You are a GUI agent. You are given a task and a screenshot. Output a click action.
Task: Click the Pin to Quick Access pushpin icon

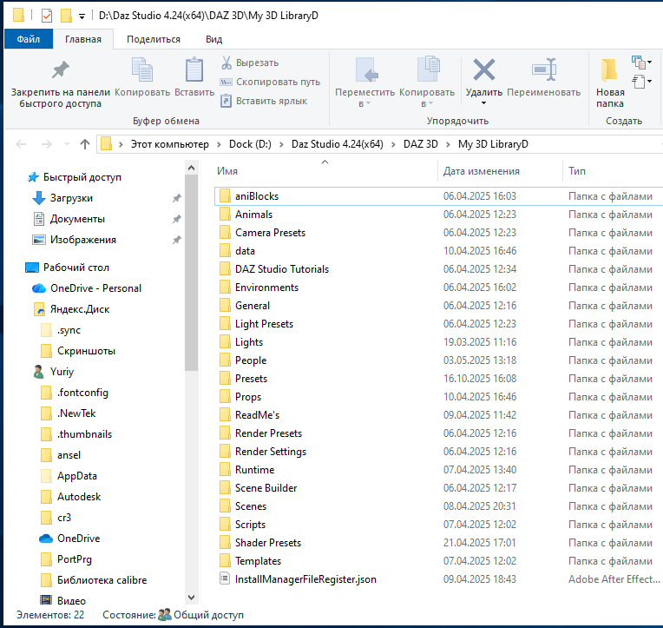point(61,69)
